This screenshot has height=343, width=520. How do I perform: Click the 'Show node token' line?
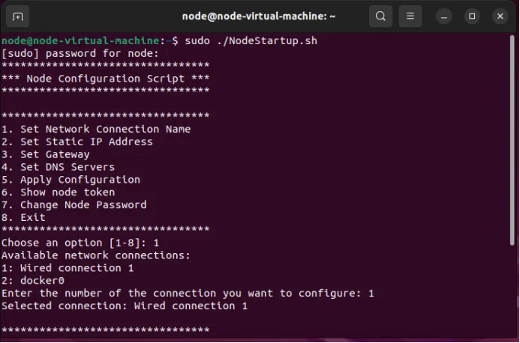[x=58, y=192]
